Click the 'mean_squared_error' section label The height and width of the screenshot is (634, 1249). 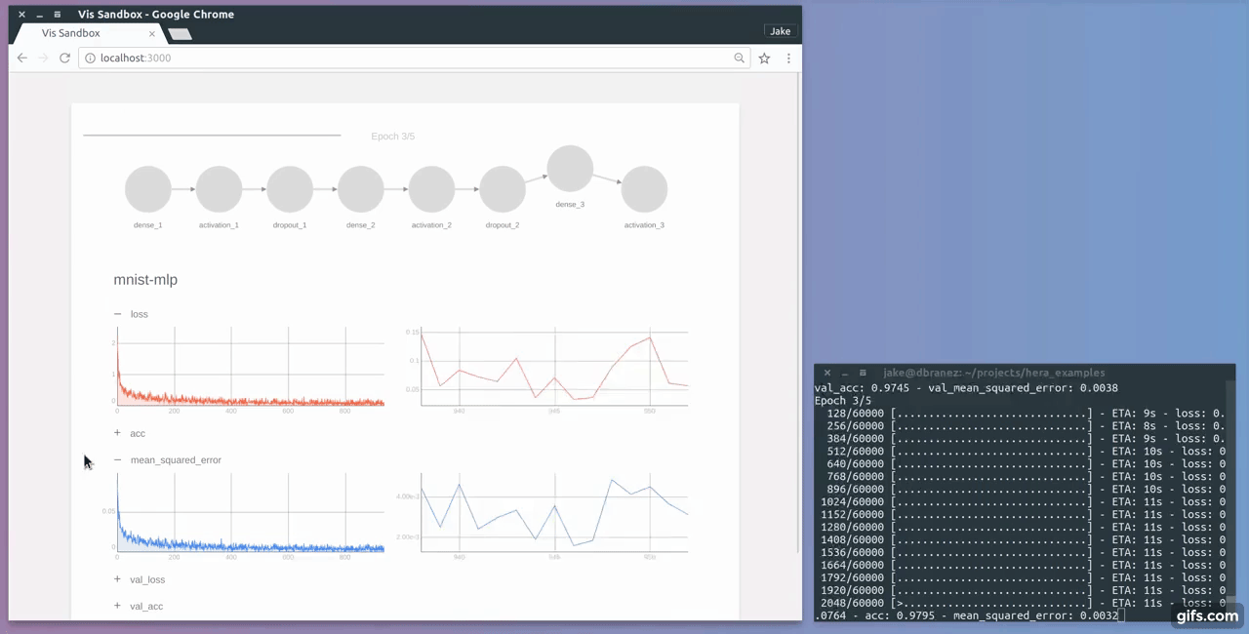click(x=176, y=459)
